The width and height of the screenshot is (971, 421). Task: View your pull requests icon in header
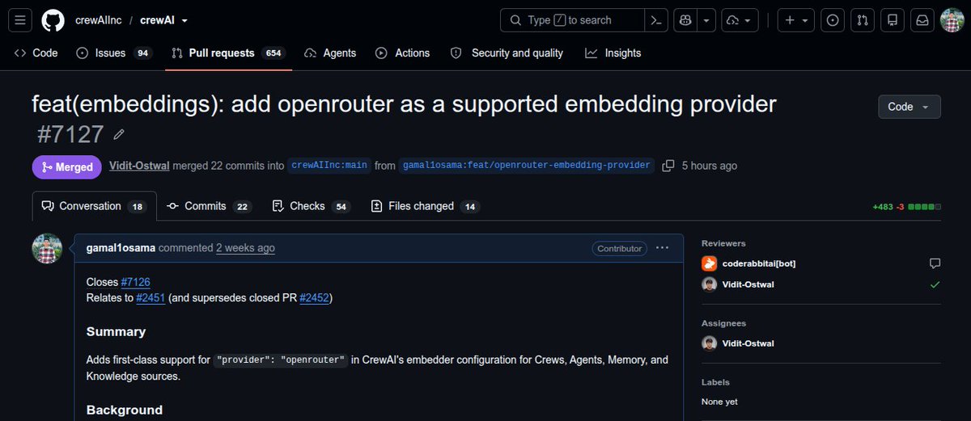point(863,20)
